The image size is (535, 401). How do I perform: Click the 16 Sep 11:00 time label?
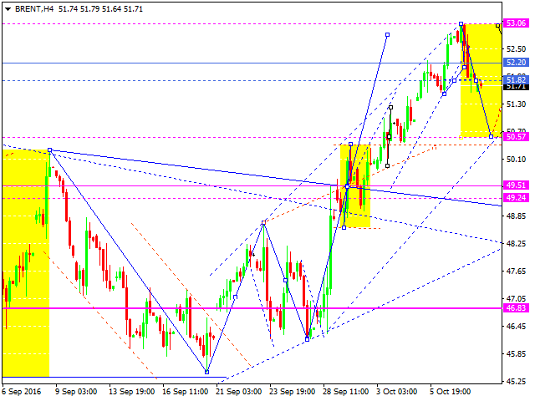[185, 392]
